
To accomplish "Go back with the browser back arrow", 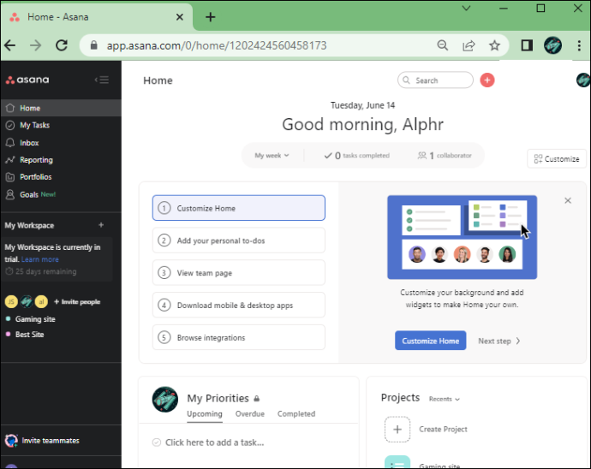I will tap(10, 45).
